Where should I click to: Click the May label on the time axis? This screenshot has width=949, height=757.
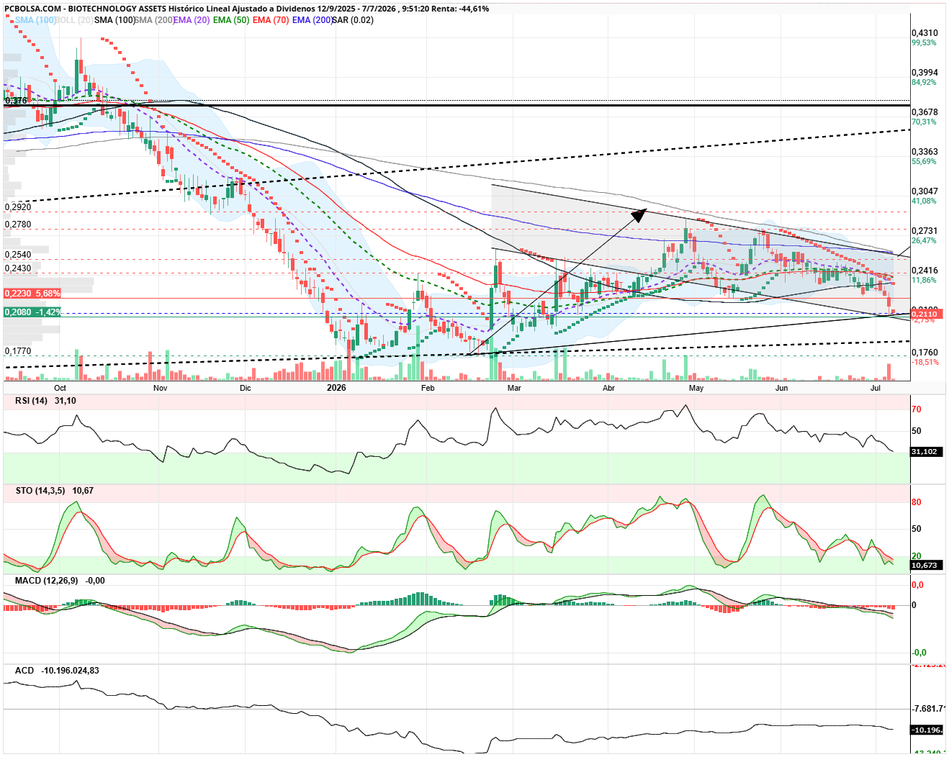[696, 388]
